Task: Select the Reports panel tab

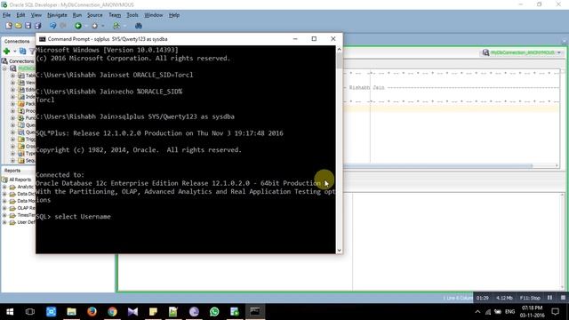Action: coord(12,171)
